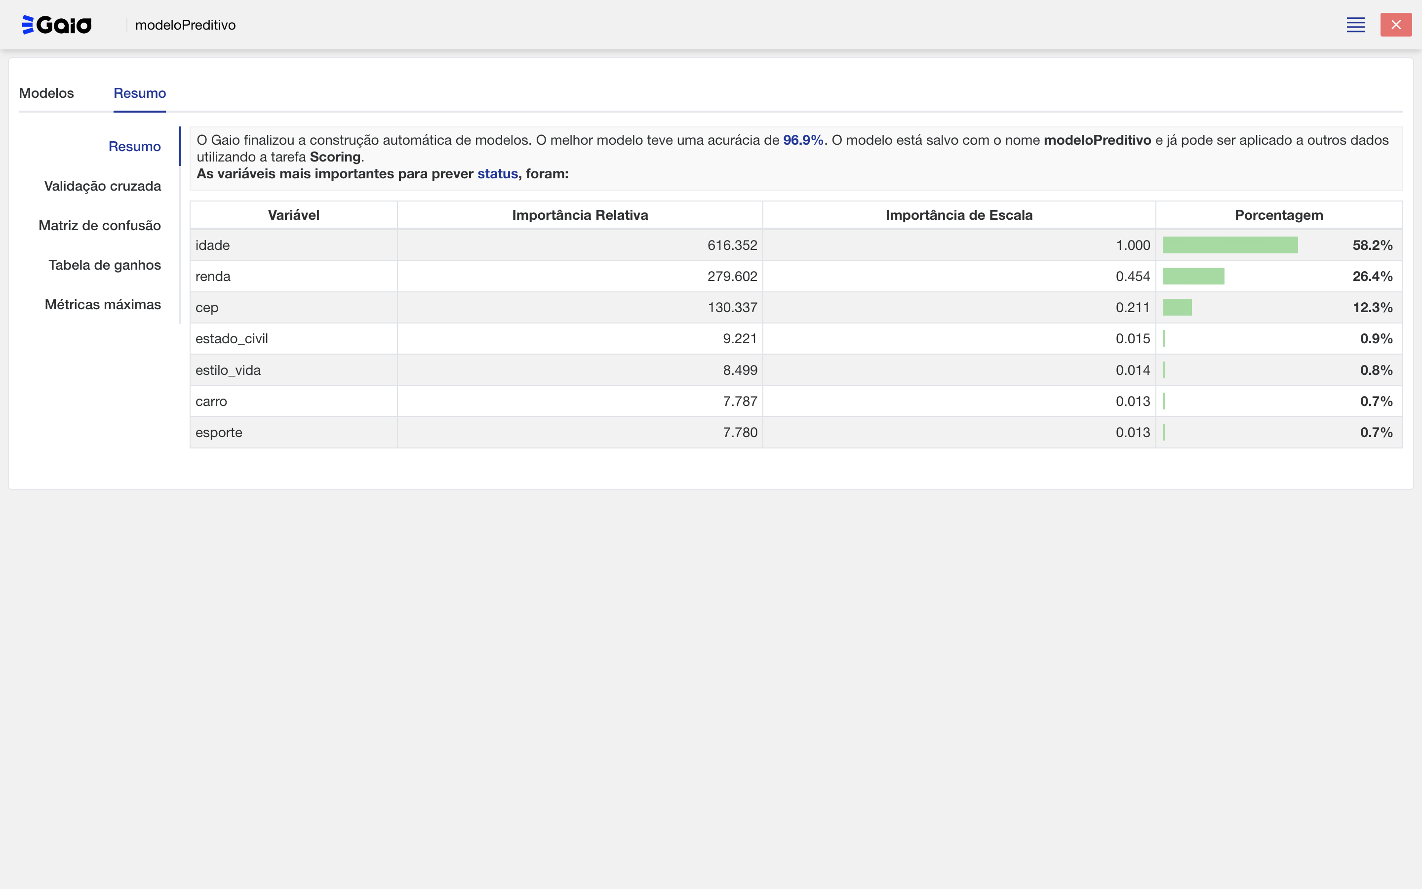Click the Importância de Escala header
This screenshot has width=1422, height=889.
(958, 215)
